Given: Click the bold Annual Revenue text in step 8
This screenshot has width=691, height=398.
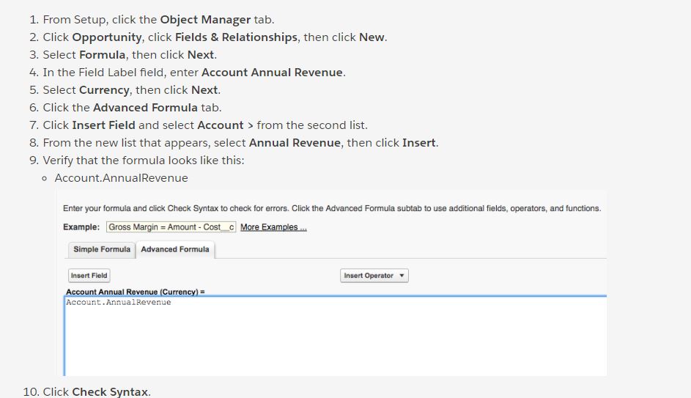Looking at the screenshot, I should (x=295, y=143).
